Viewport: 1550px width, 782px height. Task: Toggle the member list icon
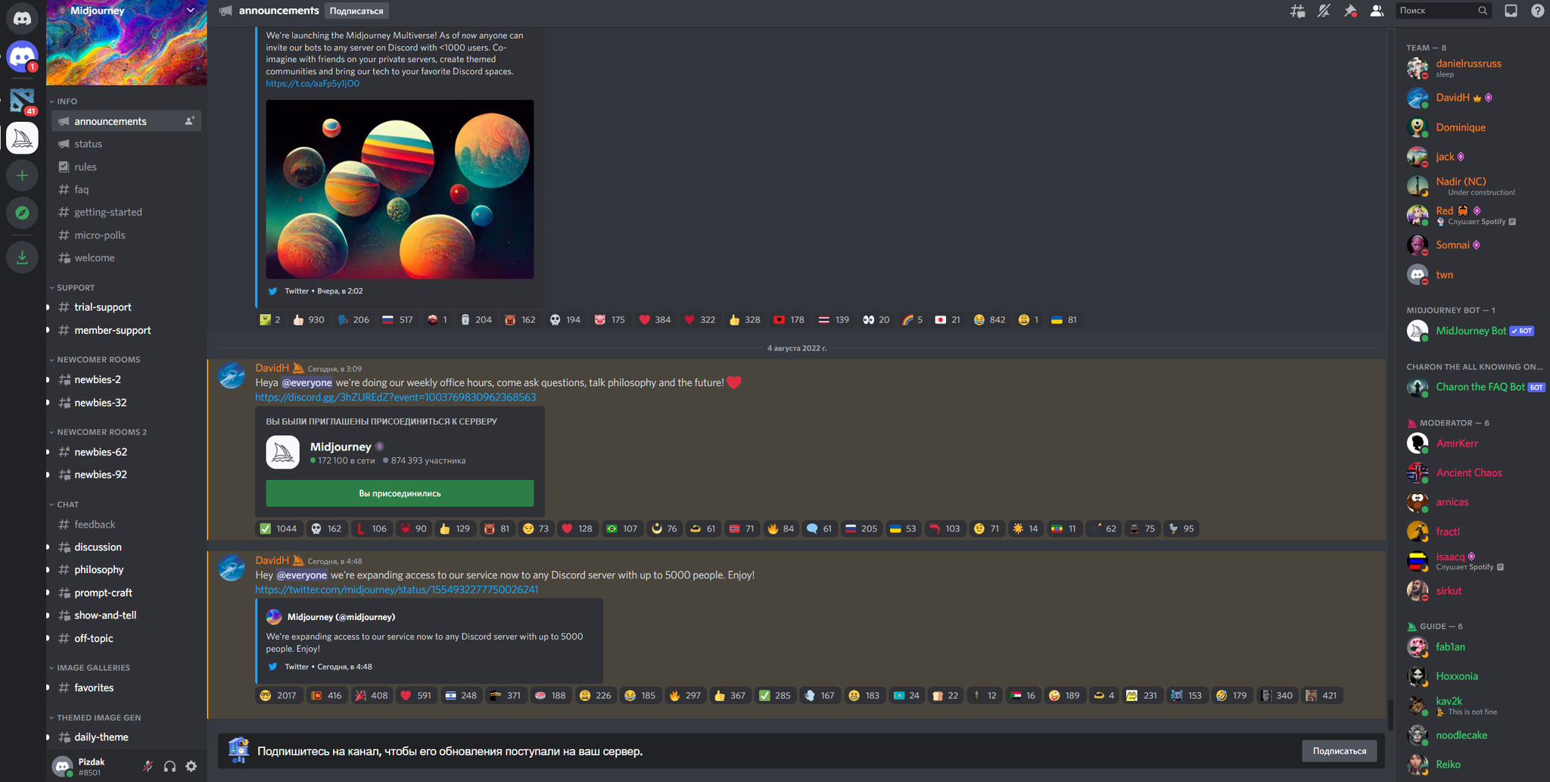coord(1377,11)
